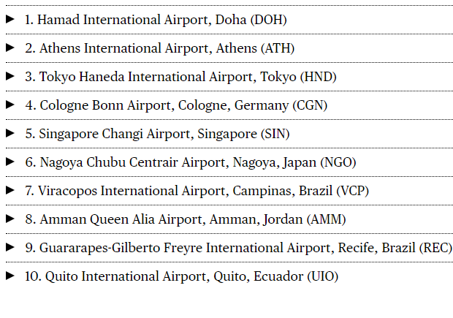Open the '3. Tokyo Haneda International Airport' text

(x=180, y=77)
